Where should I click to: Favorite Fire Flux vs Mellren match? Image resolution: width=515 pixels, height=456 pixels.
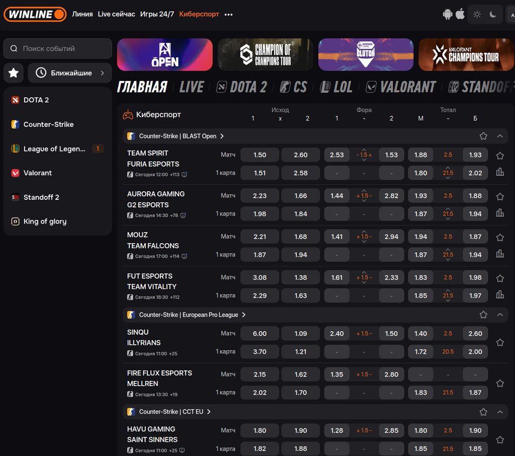click(500, 384)
